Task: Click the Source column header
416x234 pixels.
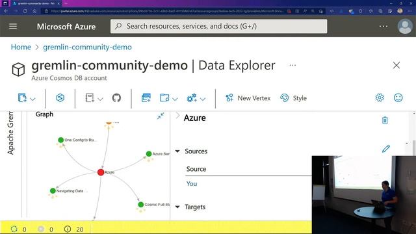Action: pos(196,169)
